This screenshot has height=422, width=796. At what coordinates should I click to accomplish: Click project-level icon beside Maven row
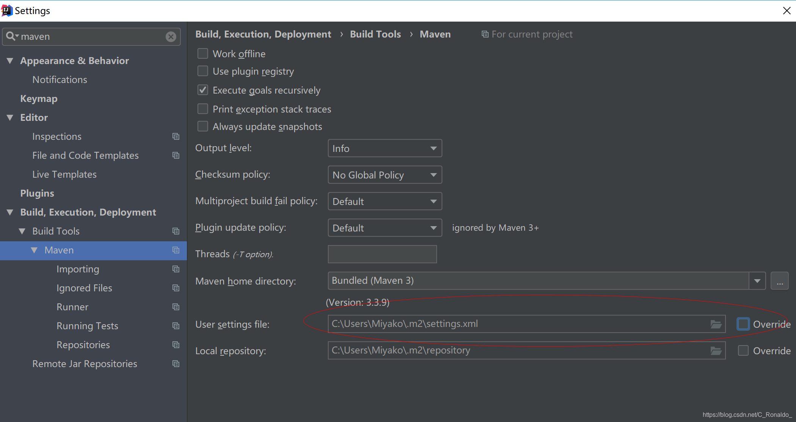coord(176,250)
